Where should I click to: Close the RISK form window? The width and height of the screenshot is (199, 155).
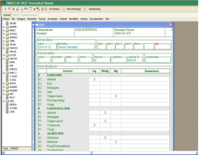170,25
